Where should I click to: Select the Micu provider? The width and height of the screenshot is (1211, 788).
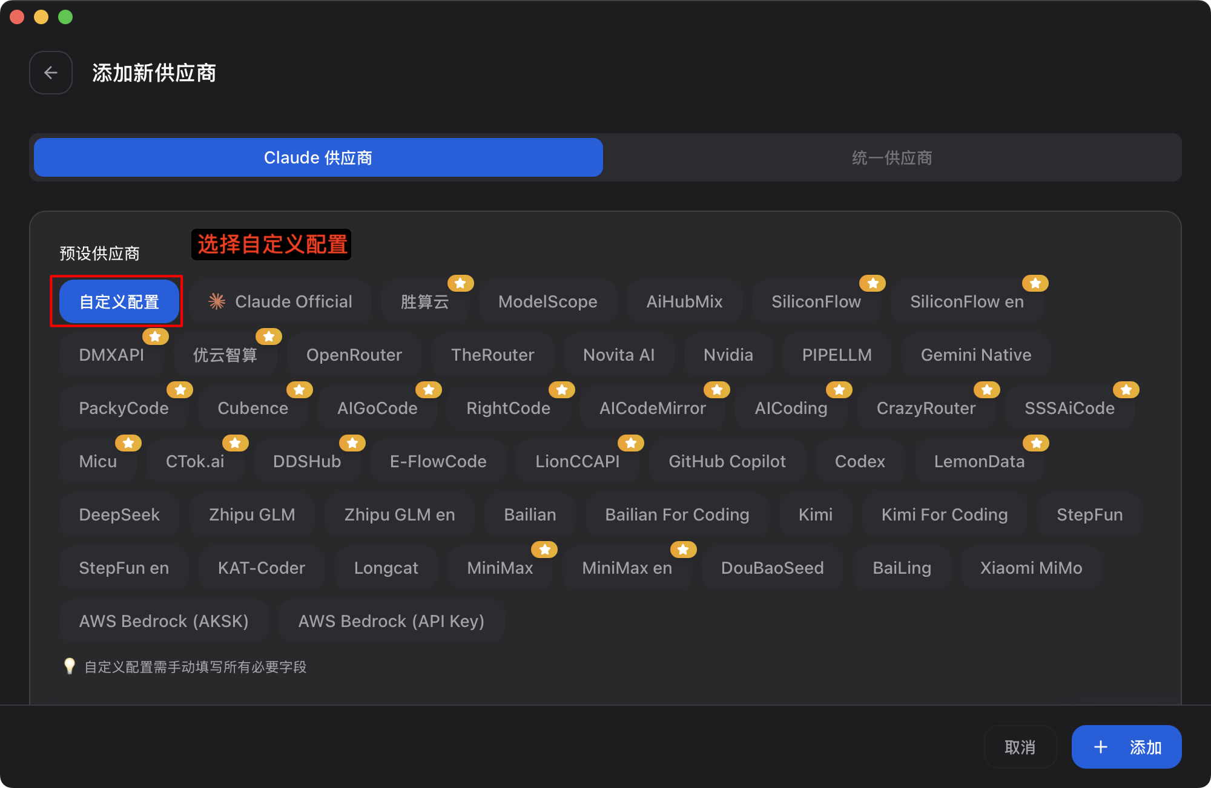[98, 461]
